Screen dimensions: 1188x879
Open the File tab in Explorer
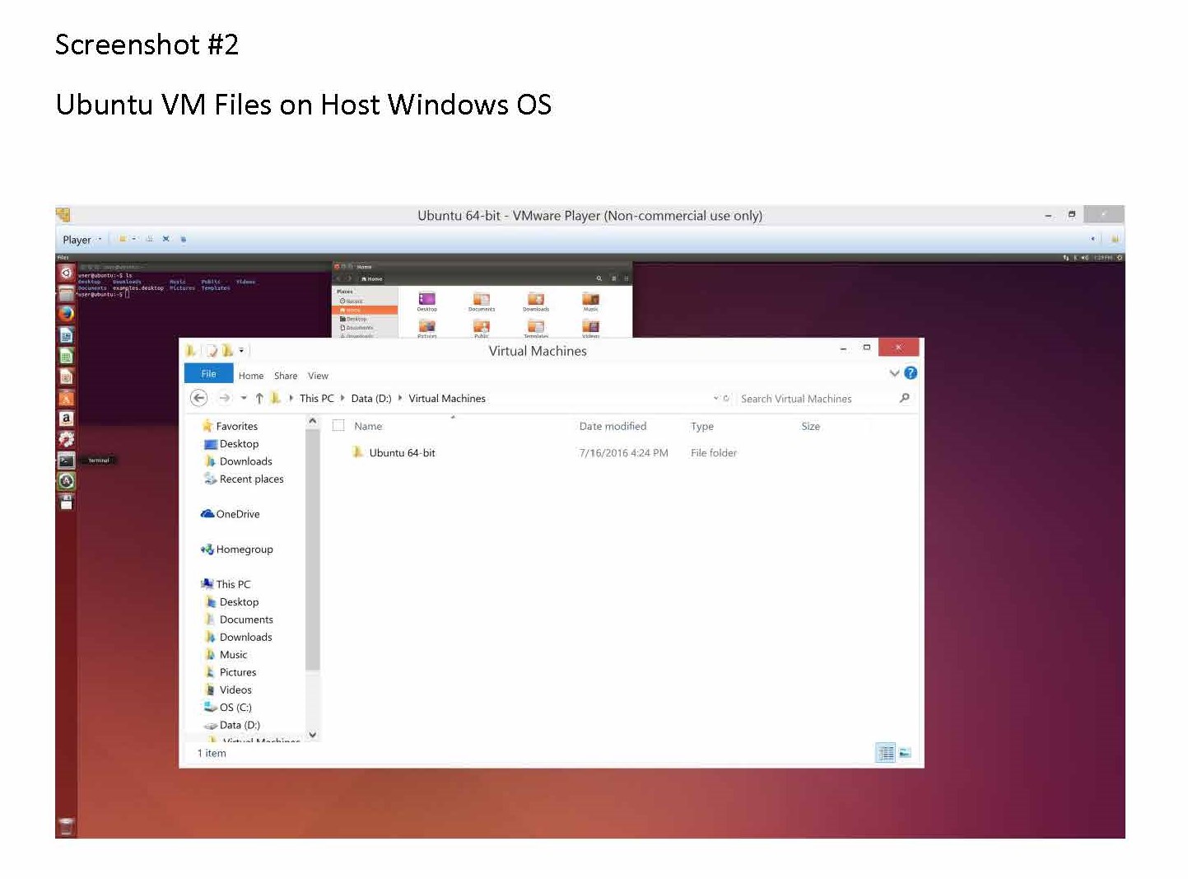[x=209, y=374]
